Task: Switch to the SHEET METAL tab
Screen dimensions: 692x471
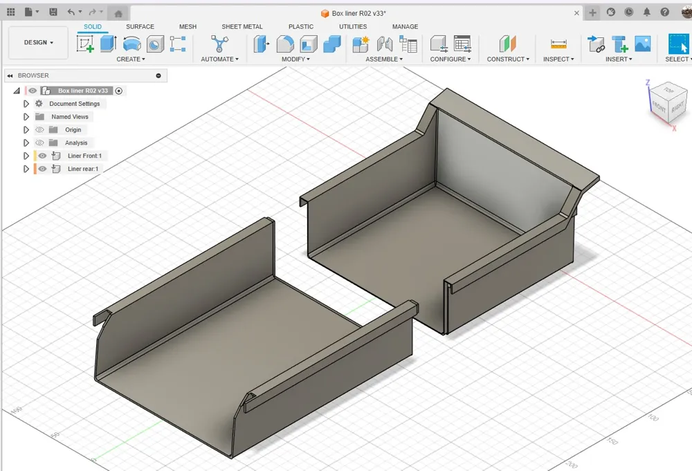Action: 242,26
